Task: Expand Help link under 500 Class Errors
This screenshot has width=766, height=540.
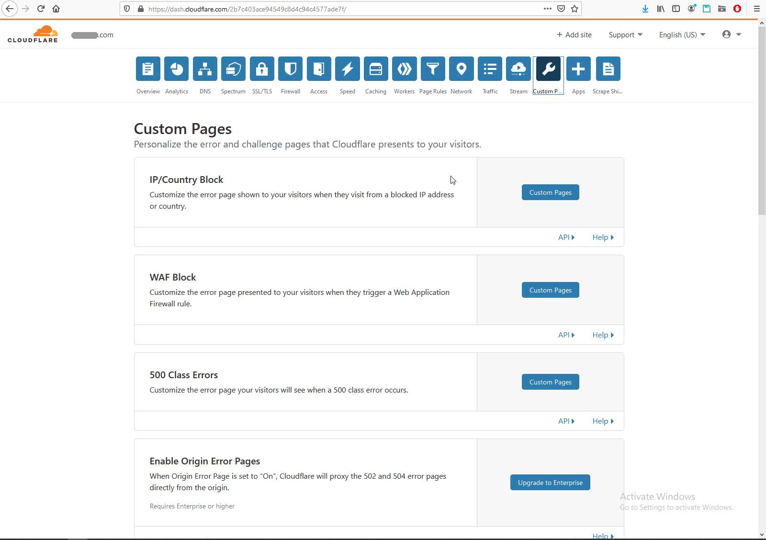Action: (603, 421)
